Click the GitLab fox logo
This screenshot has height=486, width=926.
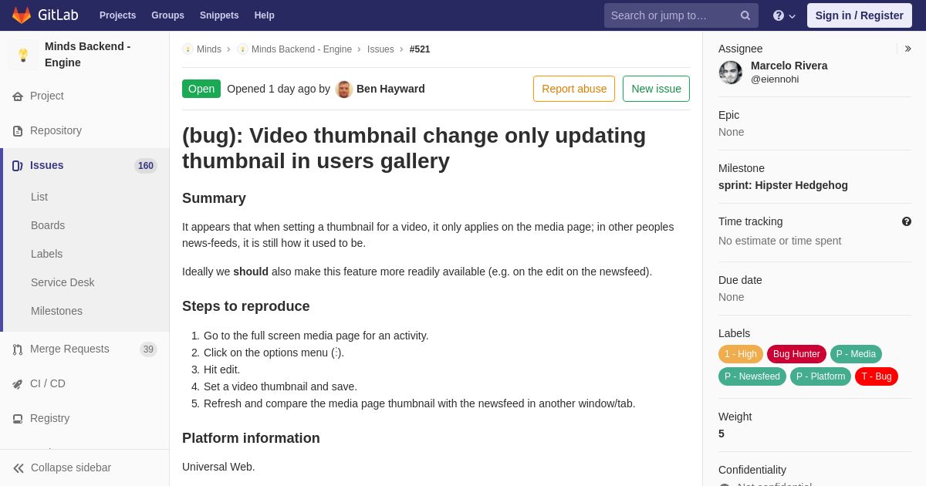tap(22, 15)
